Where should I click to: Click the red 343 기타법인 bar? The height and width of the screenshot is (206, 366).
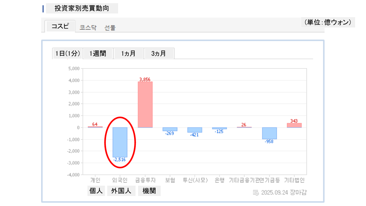[x=294, y=125]
